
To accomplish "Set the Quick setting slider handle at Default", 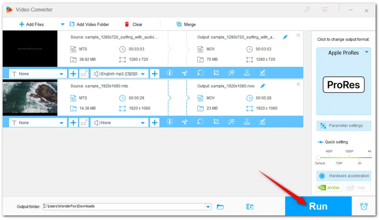I will pos(318,157).
